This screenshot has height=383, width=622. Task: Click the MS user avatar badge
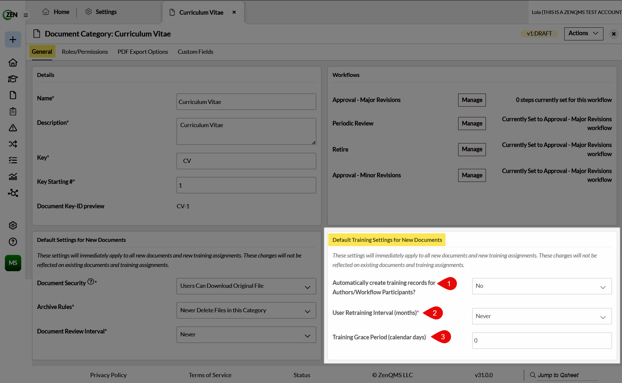(x=13, y=263)
